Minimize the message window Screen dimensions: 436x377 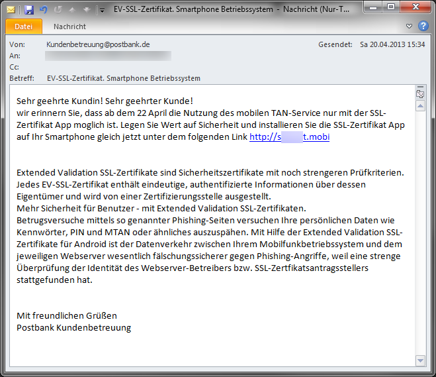(x=373, y=7)
